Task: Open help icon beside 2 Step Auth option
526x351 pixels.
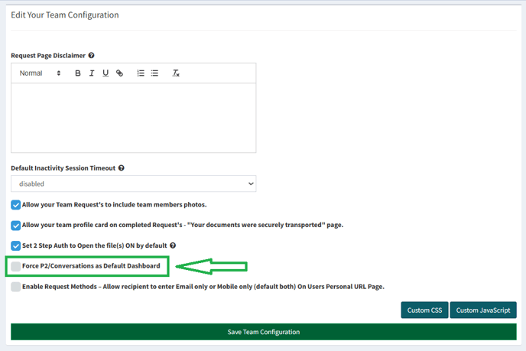Action: pos(173,245)
